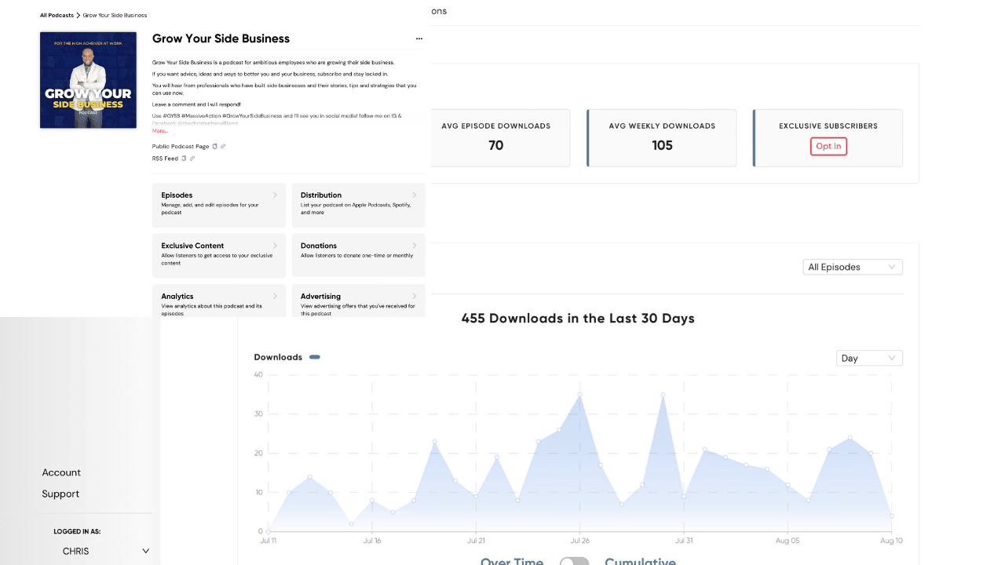This screenshot has width=1005, height=565.
Task: Open the Public Podcast Page link icon
Action: pos(223,146)
